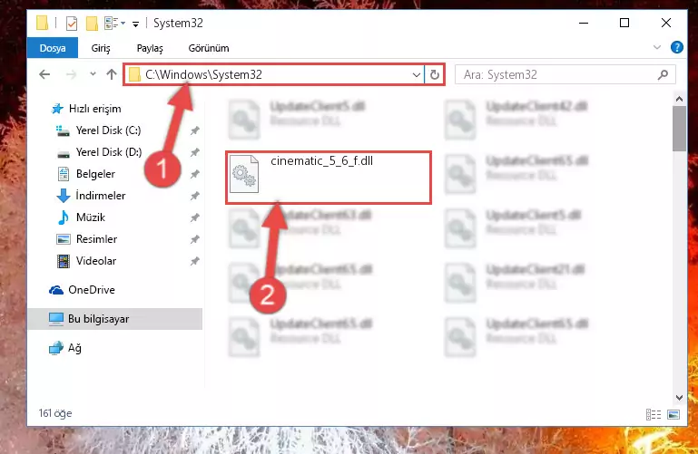The width and height of the screenshot is (698, 454).
Task: Open Yerel Disk (C:) in sidebar
Action: 108,130
